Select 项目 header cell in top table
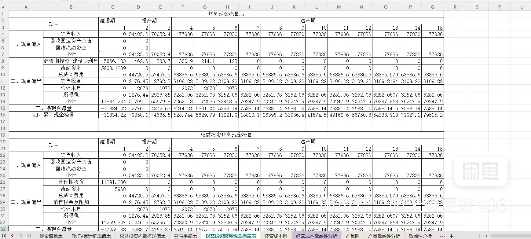The width and height of the screenshot is (531, 239). pyautogui.click(x=53, y=24)
